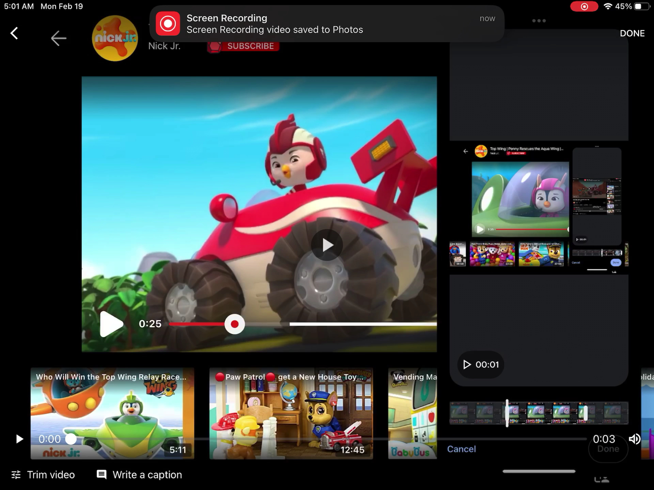Click the large white play icon at 0:25

point(111,324)
